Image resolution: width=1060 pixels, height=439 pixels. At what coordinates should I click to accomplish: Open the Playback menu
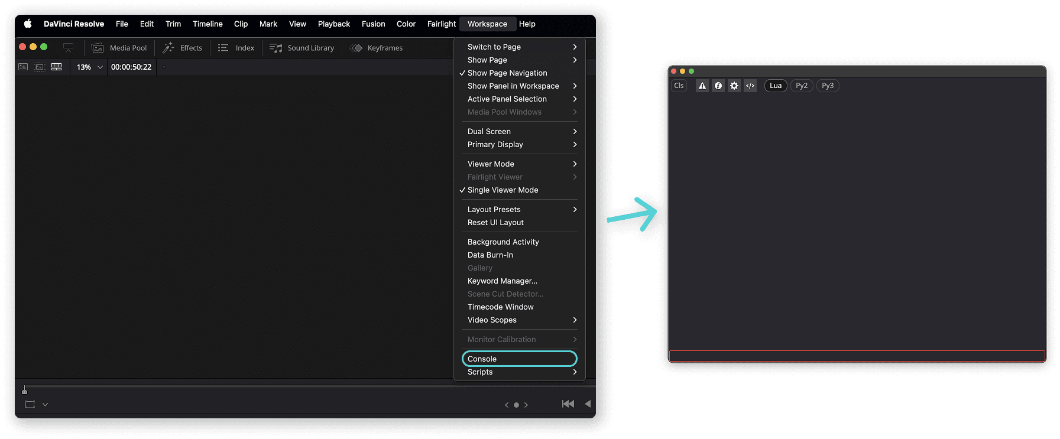(334, 24)
